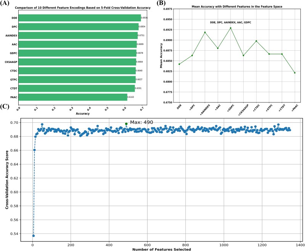Viewport: 305px width, 251px height.
Task: Select the +CKSAAGP tick label in panel B
Action: 243,110
